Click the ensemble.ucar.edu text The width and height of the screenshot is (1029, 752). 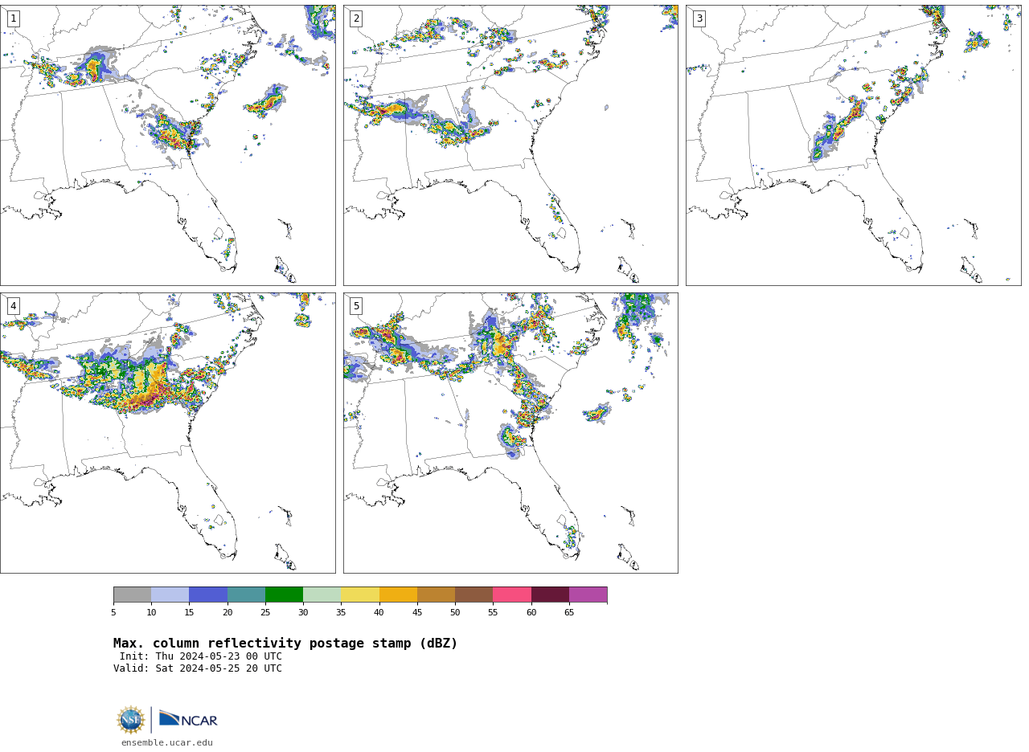tap(167, 743)
